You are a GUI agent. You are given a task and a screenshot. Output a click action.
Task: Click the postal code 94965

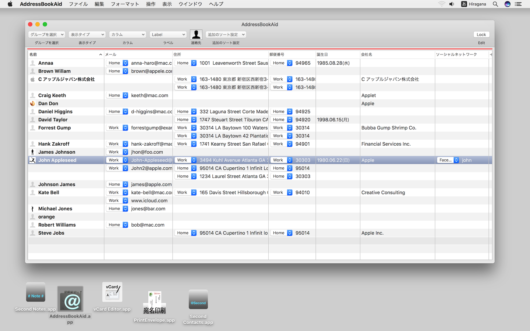click(303, 63)
